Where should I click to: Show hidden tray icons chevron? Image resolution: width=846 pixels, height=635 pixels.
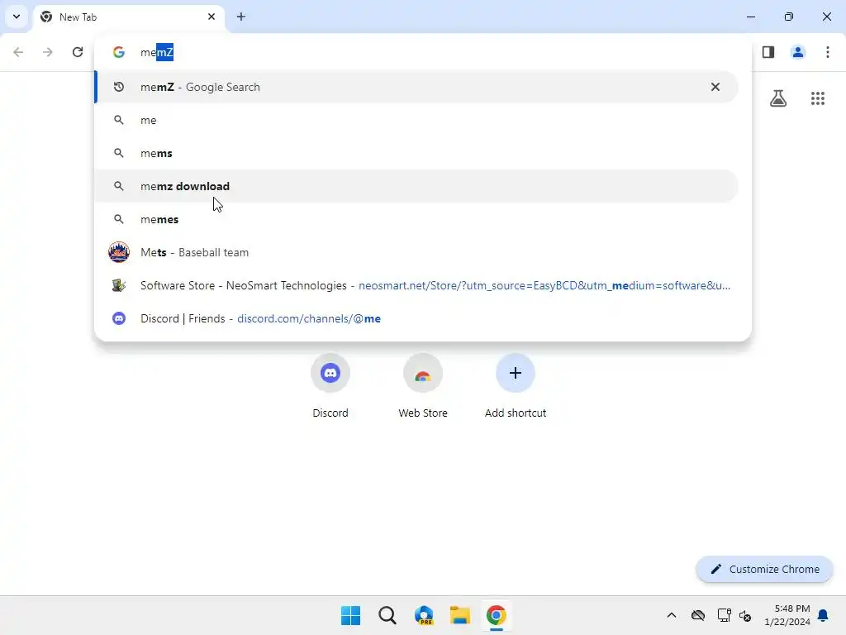click(672, 615)
